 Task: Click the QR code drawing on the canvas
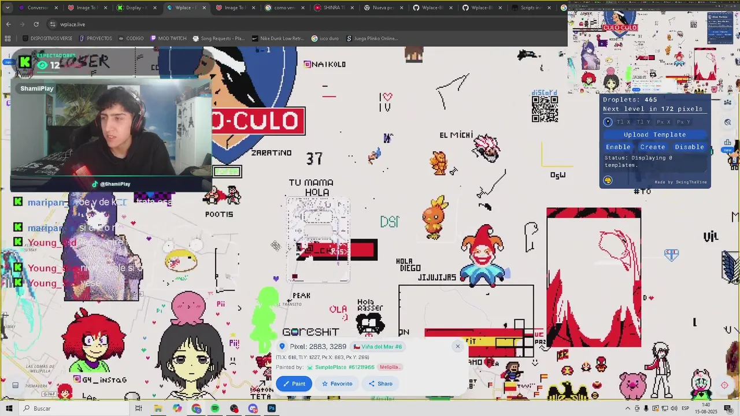[x=545, y=109]
